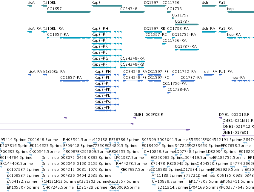Screen dimensions: 254x192
Task: Open the dsh gene feature
Action: pyautogui.click(x=209, y=6)
